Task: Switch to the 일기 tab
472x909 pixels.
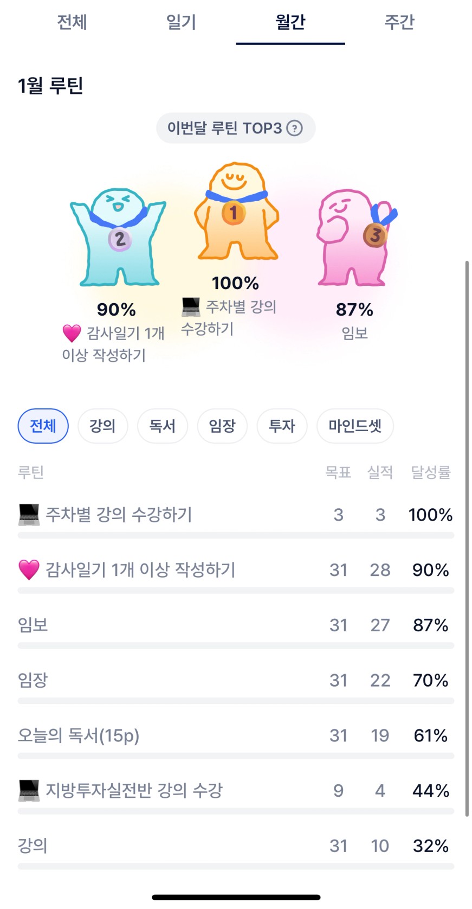Action: pos(181,22)
